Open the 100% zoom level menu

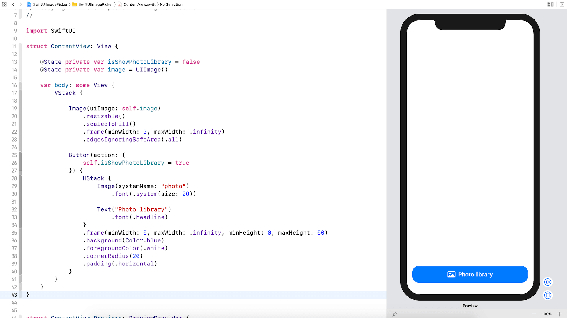click(x=546, y=314)
